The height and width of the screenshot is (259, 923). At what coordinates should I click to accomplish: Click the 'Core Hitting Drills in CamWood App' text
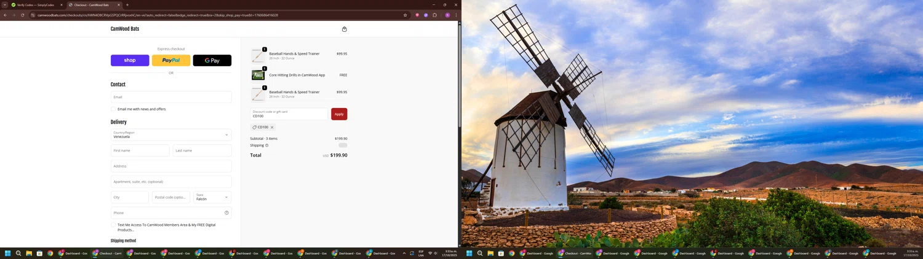tap(297, 75)
